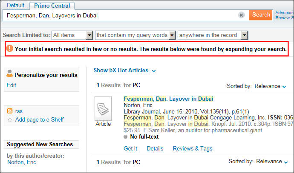Open the 'that contain my query words' dropdown
Screen dimensions: 294x173
click(x=135, y=35)
